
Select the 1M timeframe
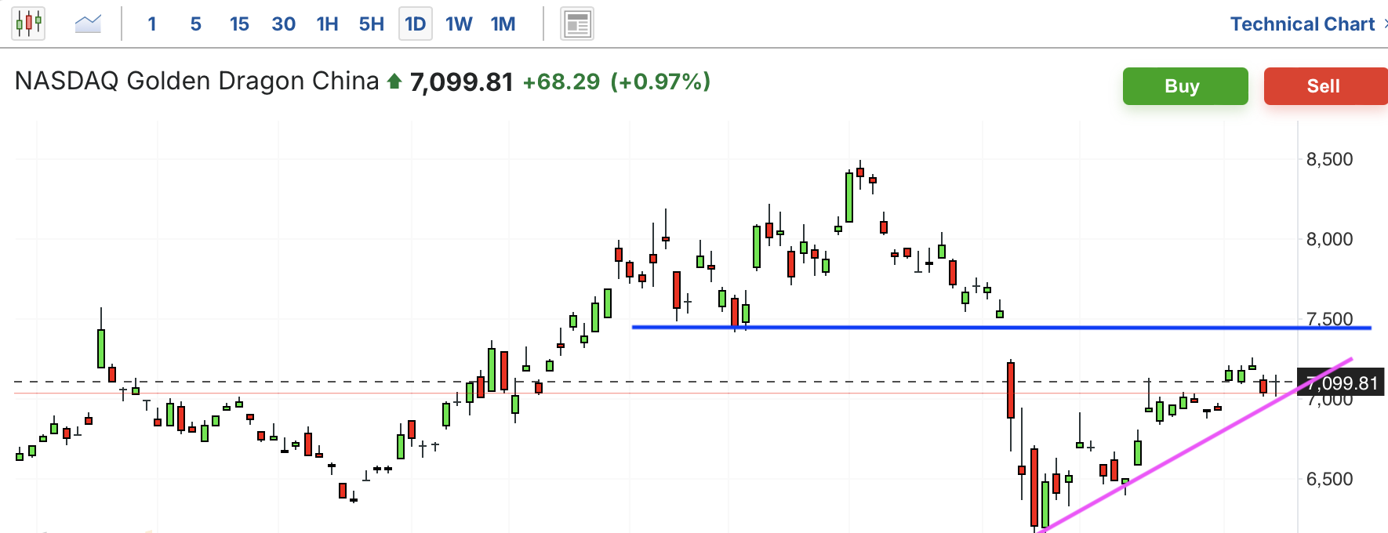point(503,24)
